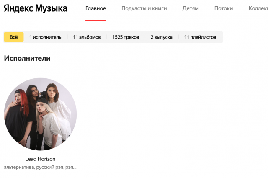
Task: Click the Яндекс word in the logo
Action: tap(18, 8)
